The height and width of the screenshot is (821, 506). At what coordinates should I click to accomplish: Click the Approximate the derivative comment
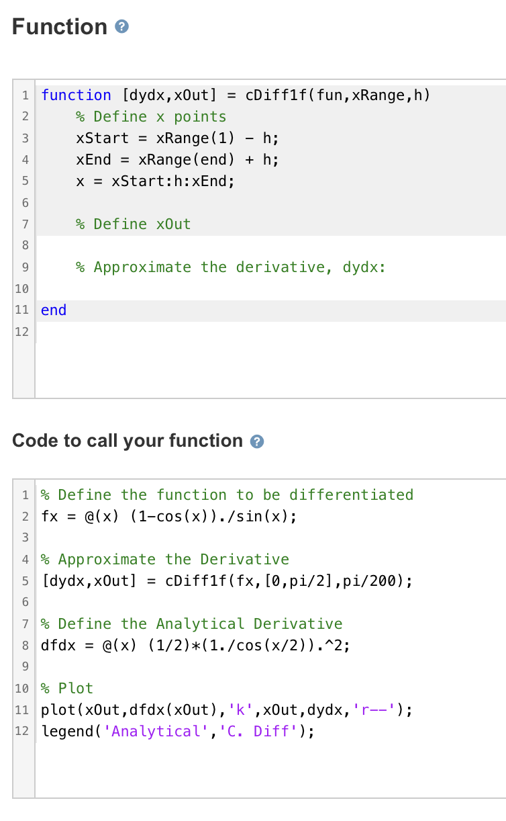pyautogui.click(x=231, y=267)
